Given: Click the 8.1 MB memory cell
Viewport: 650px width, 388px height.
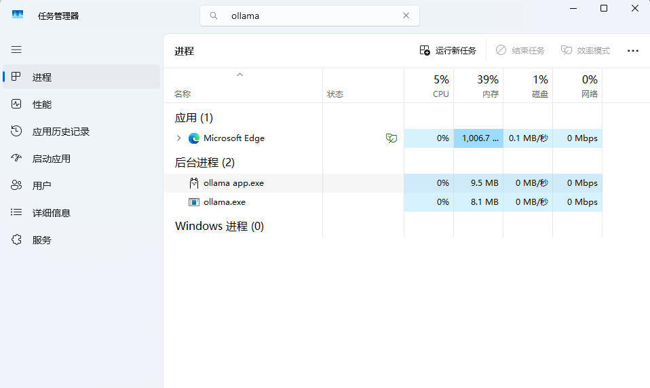Looking at the screenshot, I should click(x=478, y=202).
